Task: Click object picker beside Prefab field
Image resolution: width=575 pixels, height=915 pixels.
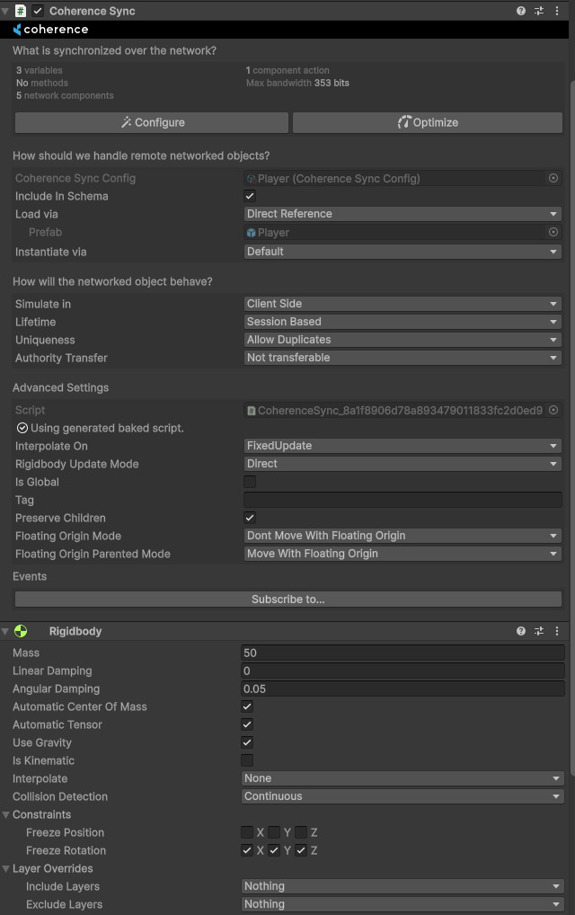Action: pos(553,232)
